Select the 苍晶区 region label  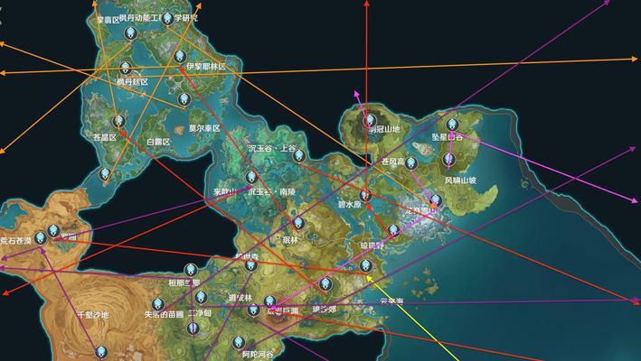[x=105, y=137]
